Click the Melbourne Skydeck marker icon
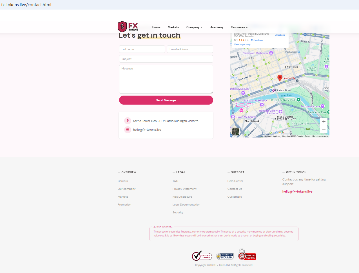The image size is (359, 273). (x=262, y=105)
